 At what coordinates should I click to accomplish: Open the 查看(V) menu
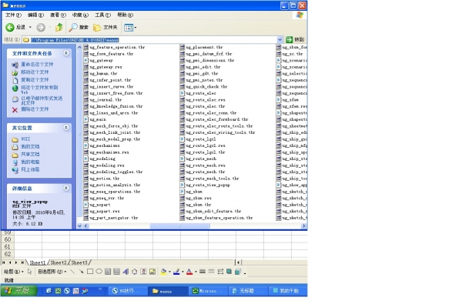click(58, 15)
